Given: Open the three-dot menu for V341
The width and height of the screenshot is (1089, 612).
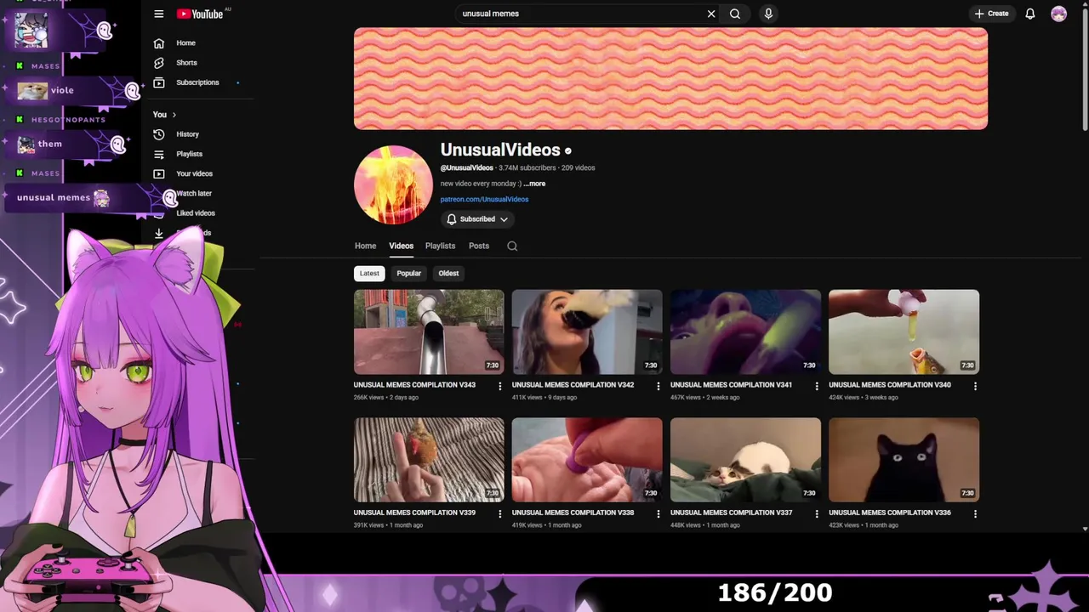Looking at the screenshot, I should [x=817, y=386].
